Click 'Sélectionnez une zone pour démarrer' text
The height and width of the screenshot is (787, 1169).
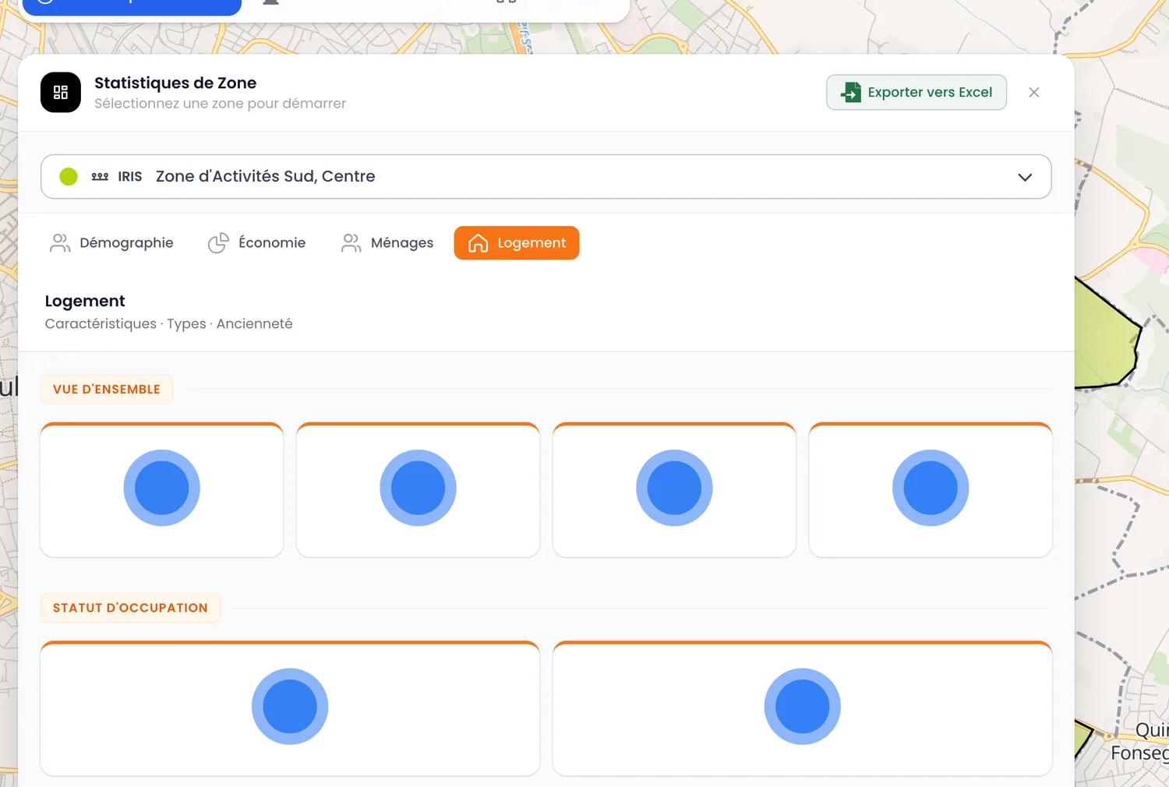(221, 104)
